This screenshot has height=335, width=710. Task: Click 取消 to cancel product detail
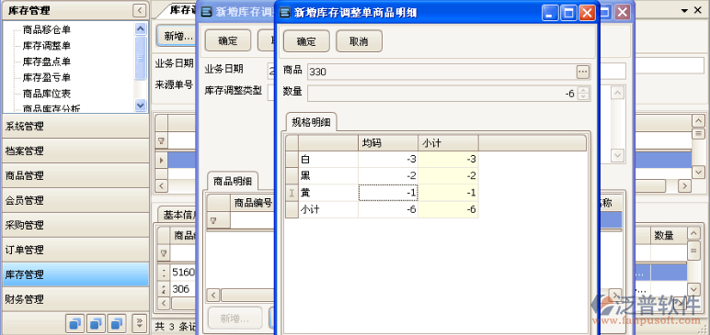359,41
